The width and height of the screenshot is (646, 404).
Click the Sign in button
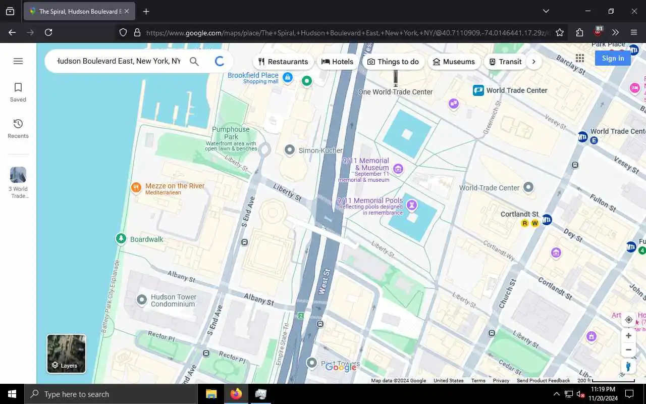pyautogui.click(x=613, y=58)
